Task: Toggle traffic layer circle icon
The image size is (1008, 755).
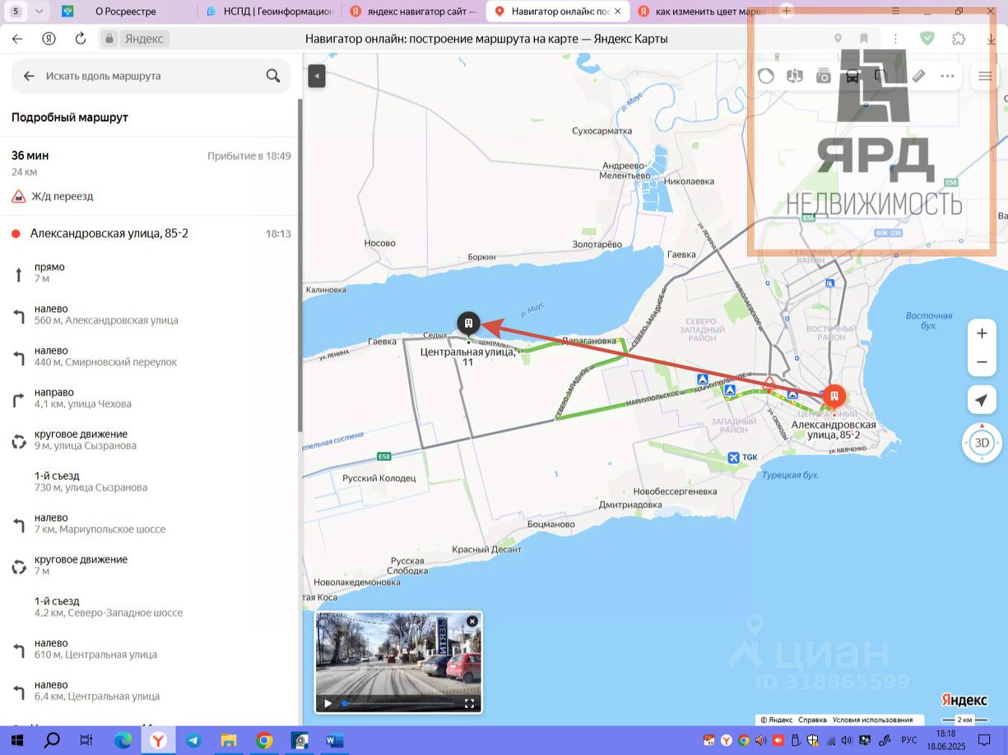Action: click(x=765, y=76)
